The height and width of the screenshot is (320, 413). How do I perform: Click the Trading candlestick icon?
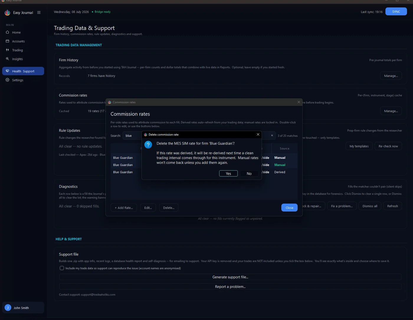point(7,50)
